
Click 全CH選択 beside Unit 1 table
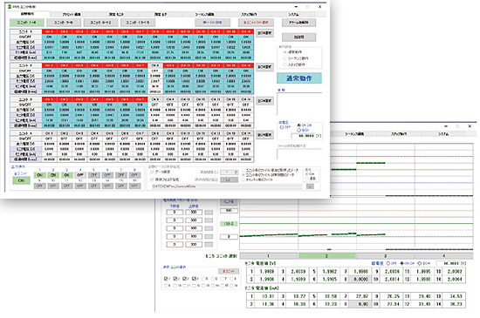point(264,33)
